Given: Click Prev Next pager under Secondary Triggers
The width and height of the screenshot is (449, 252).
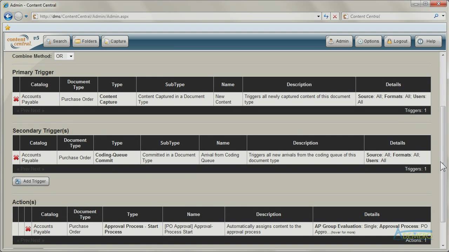Looking at the screenshot, I should 31,169.
